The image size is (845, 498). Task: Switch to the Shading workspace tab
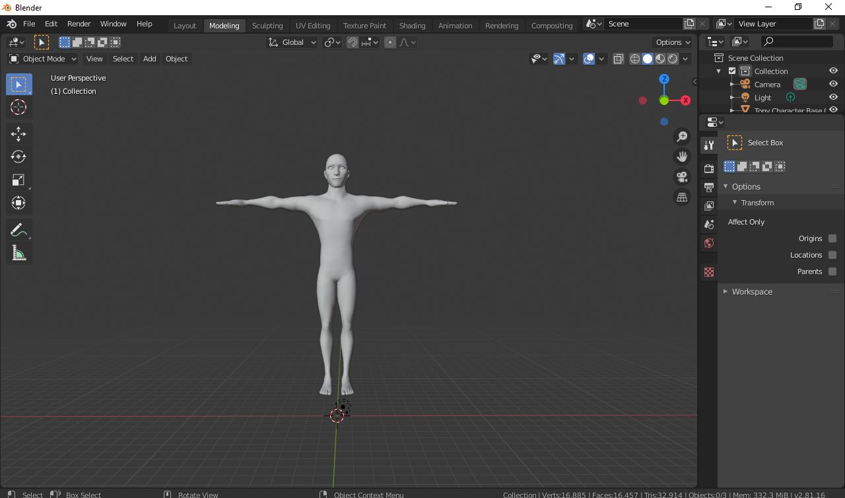click(412, 26)
